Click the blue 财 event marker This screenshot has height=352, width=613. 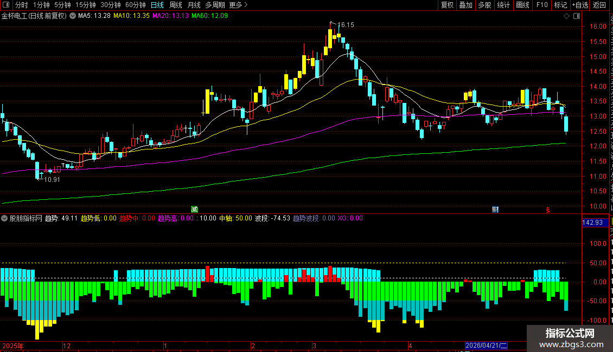[x=495, y=210]
